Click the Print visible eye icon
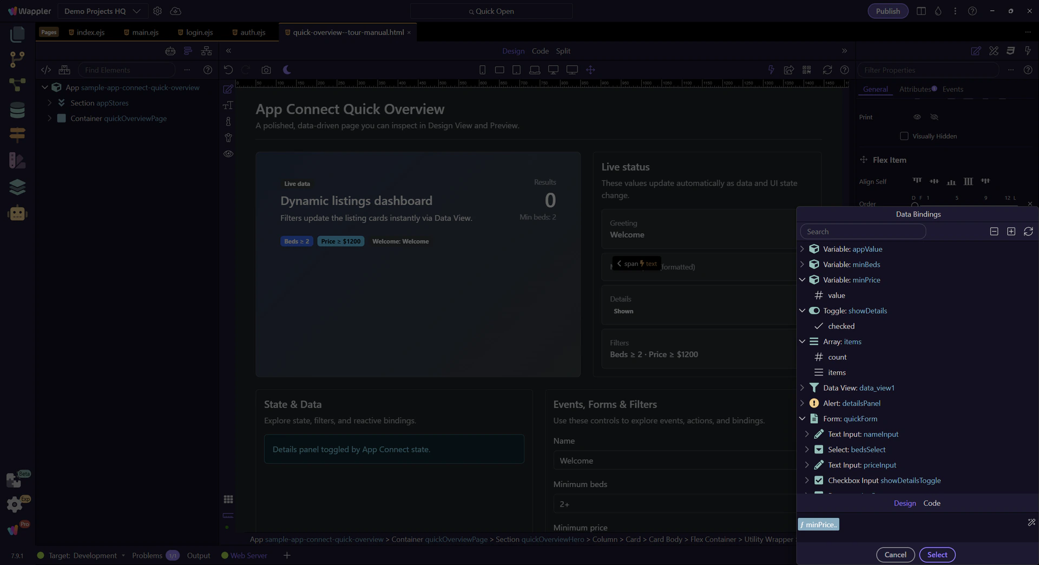The width and height of the screenshot is (1039, 565). tap(917, 117)
